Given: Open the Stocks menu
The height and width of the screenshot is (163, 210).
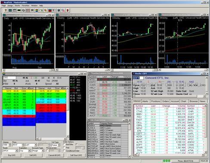Looking at the screenshot, I should (x=17, y=6).
